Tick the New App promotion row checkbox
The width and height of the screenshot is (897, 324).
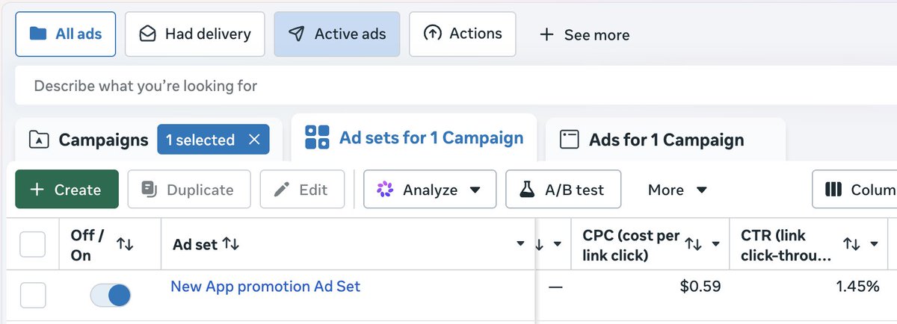coord(32,296)
